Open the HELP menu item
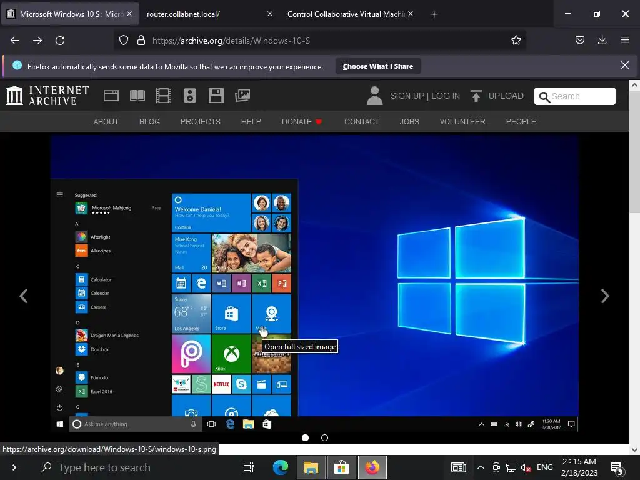Image resolution: width=640 pixels, height=480 pixels. click(x=251, y=122)
